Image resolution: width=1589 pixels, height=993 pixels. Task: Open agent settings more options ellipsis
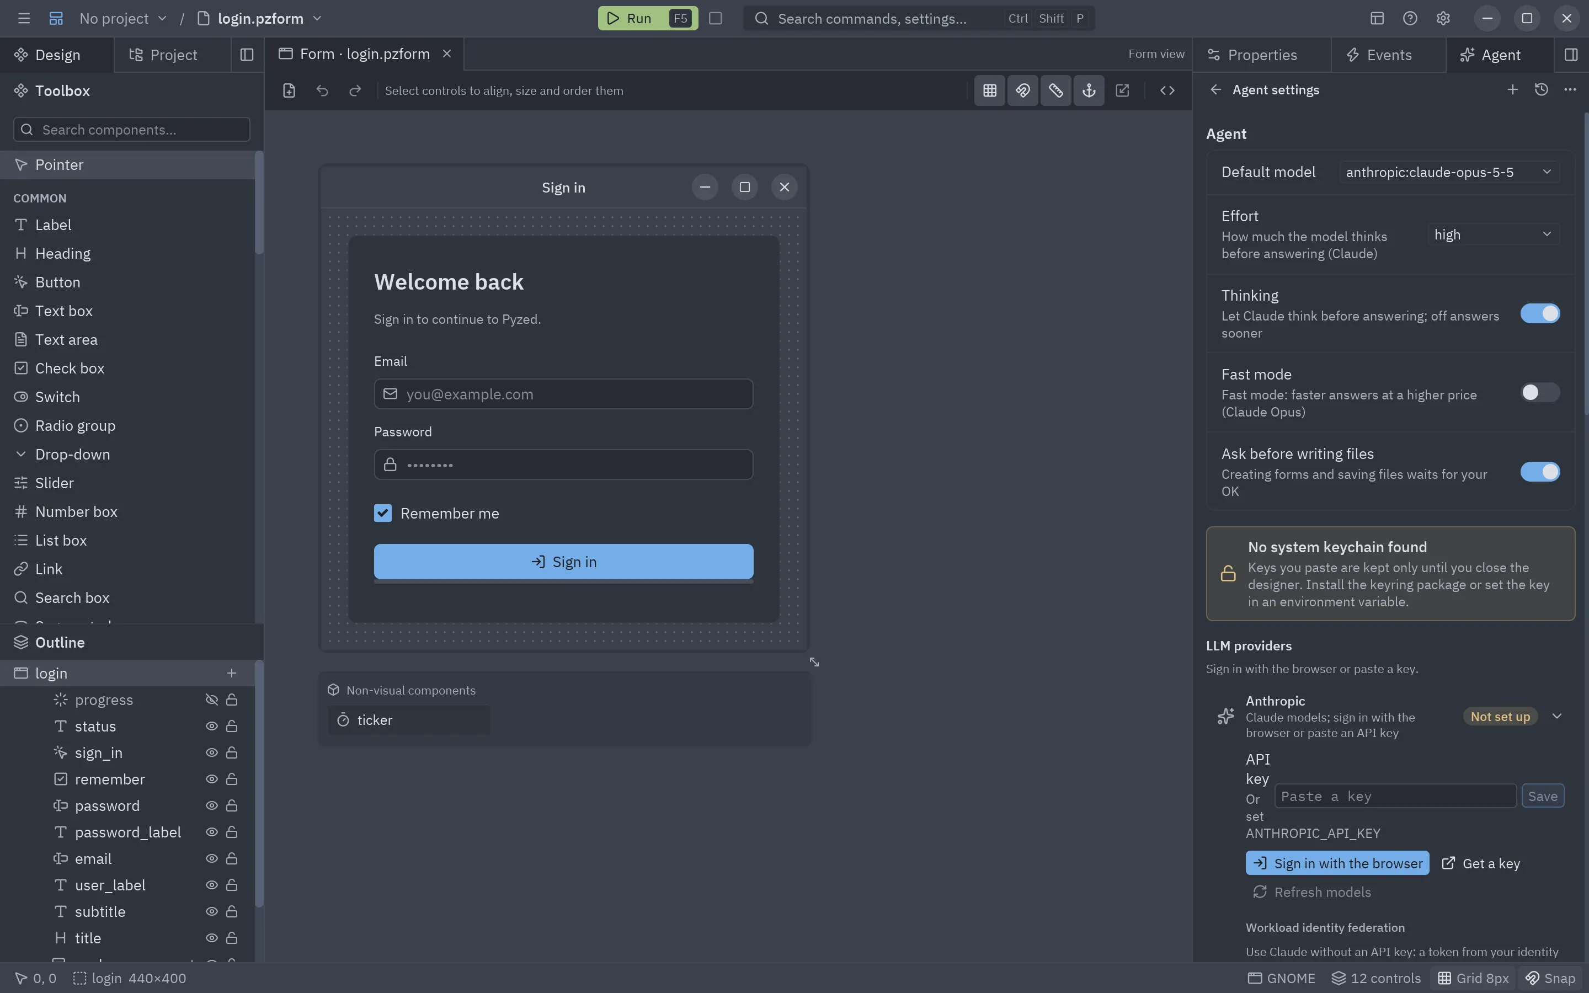tap(1570, 89)
